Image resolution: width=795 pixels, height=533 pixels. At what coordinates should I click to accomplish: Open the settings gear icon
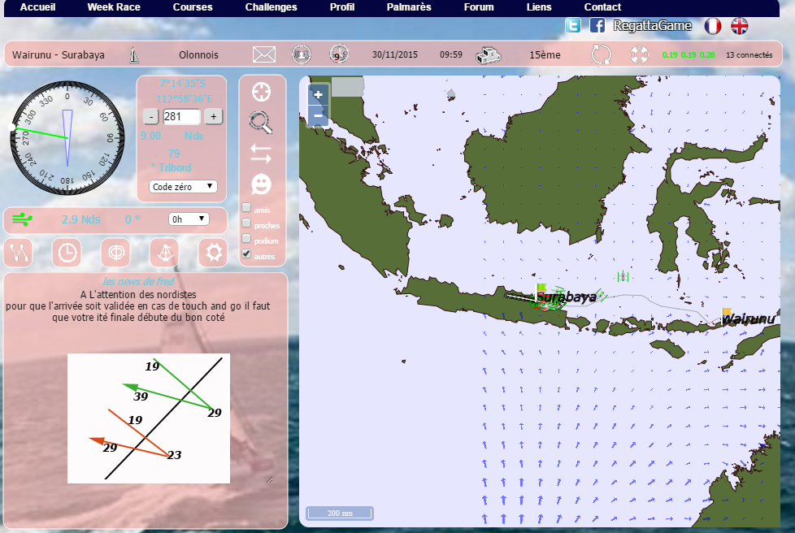click(x=214, y=253)
